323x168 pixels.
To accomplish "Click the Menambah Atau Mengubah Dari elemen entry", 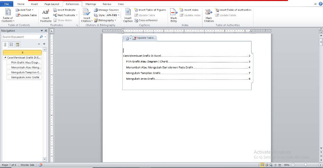I will [x=188, y=67].
